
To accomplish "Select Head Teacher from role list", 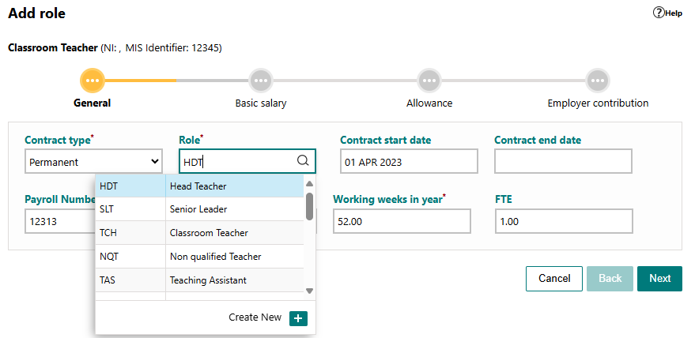I will click(199, 186).
